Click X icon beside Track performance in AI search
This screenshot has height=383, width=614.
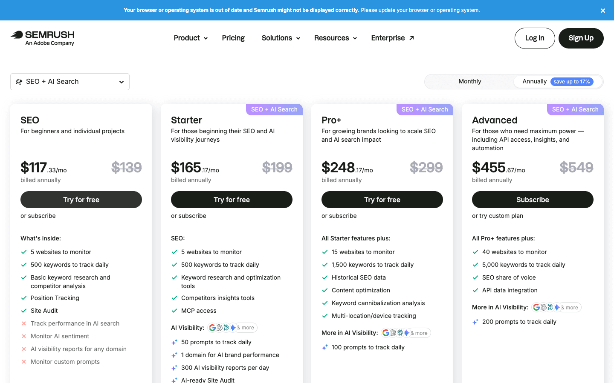[x=24, y=323]
